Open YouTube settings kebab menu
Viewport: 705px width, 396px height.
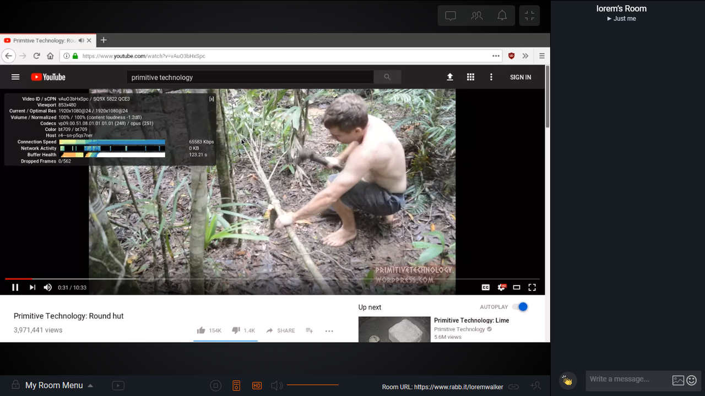click(x=491, y=78)
